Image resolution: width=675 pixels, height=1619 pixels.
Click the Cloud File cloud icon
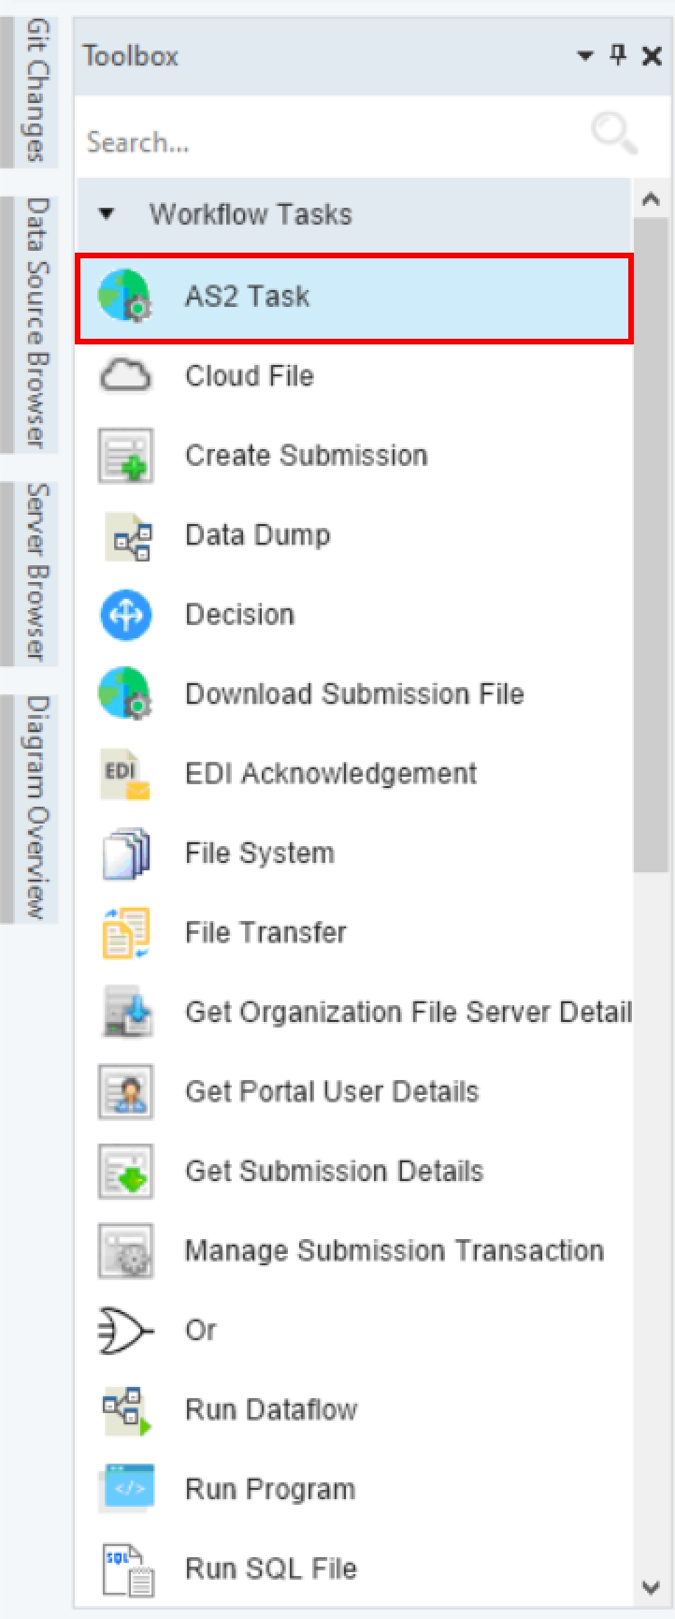pos(125,376)
